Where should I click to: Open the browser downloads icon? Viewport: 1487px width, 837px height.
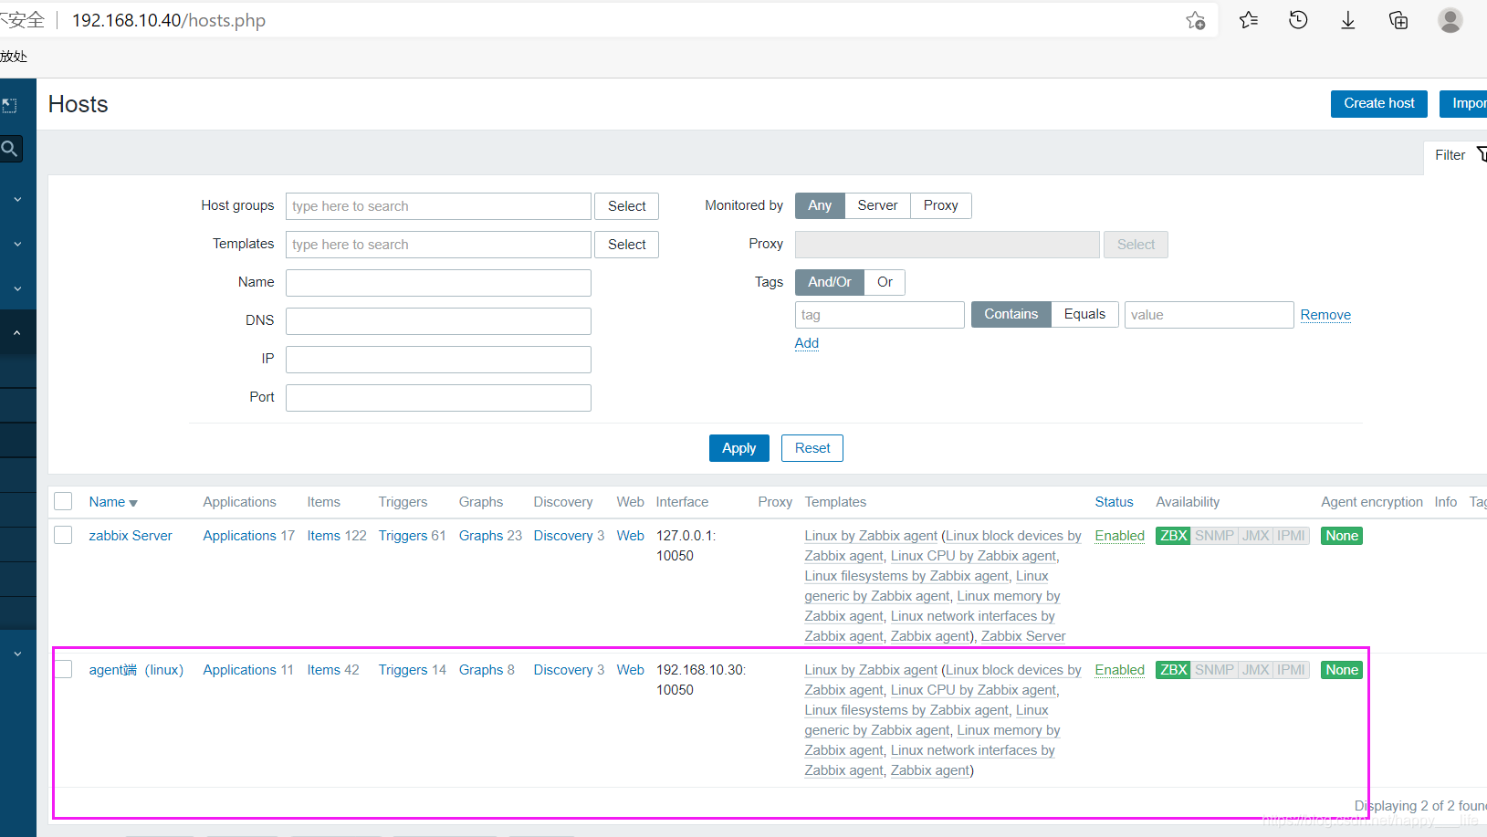pyautogui.click(x=1347, y=20)
